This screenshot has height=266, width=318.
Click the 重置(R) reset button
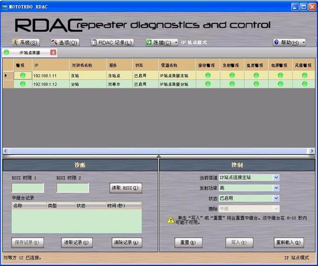click(x=189, y=242)
